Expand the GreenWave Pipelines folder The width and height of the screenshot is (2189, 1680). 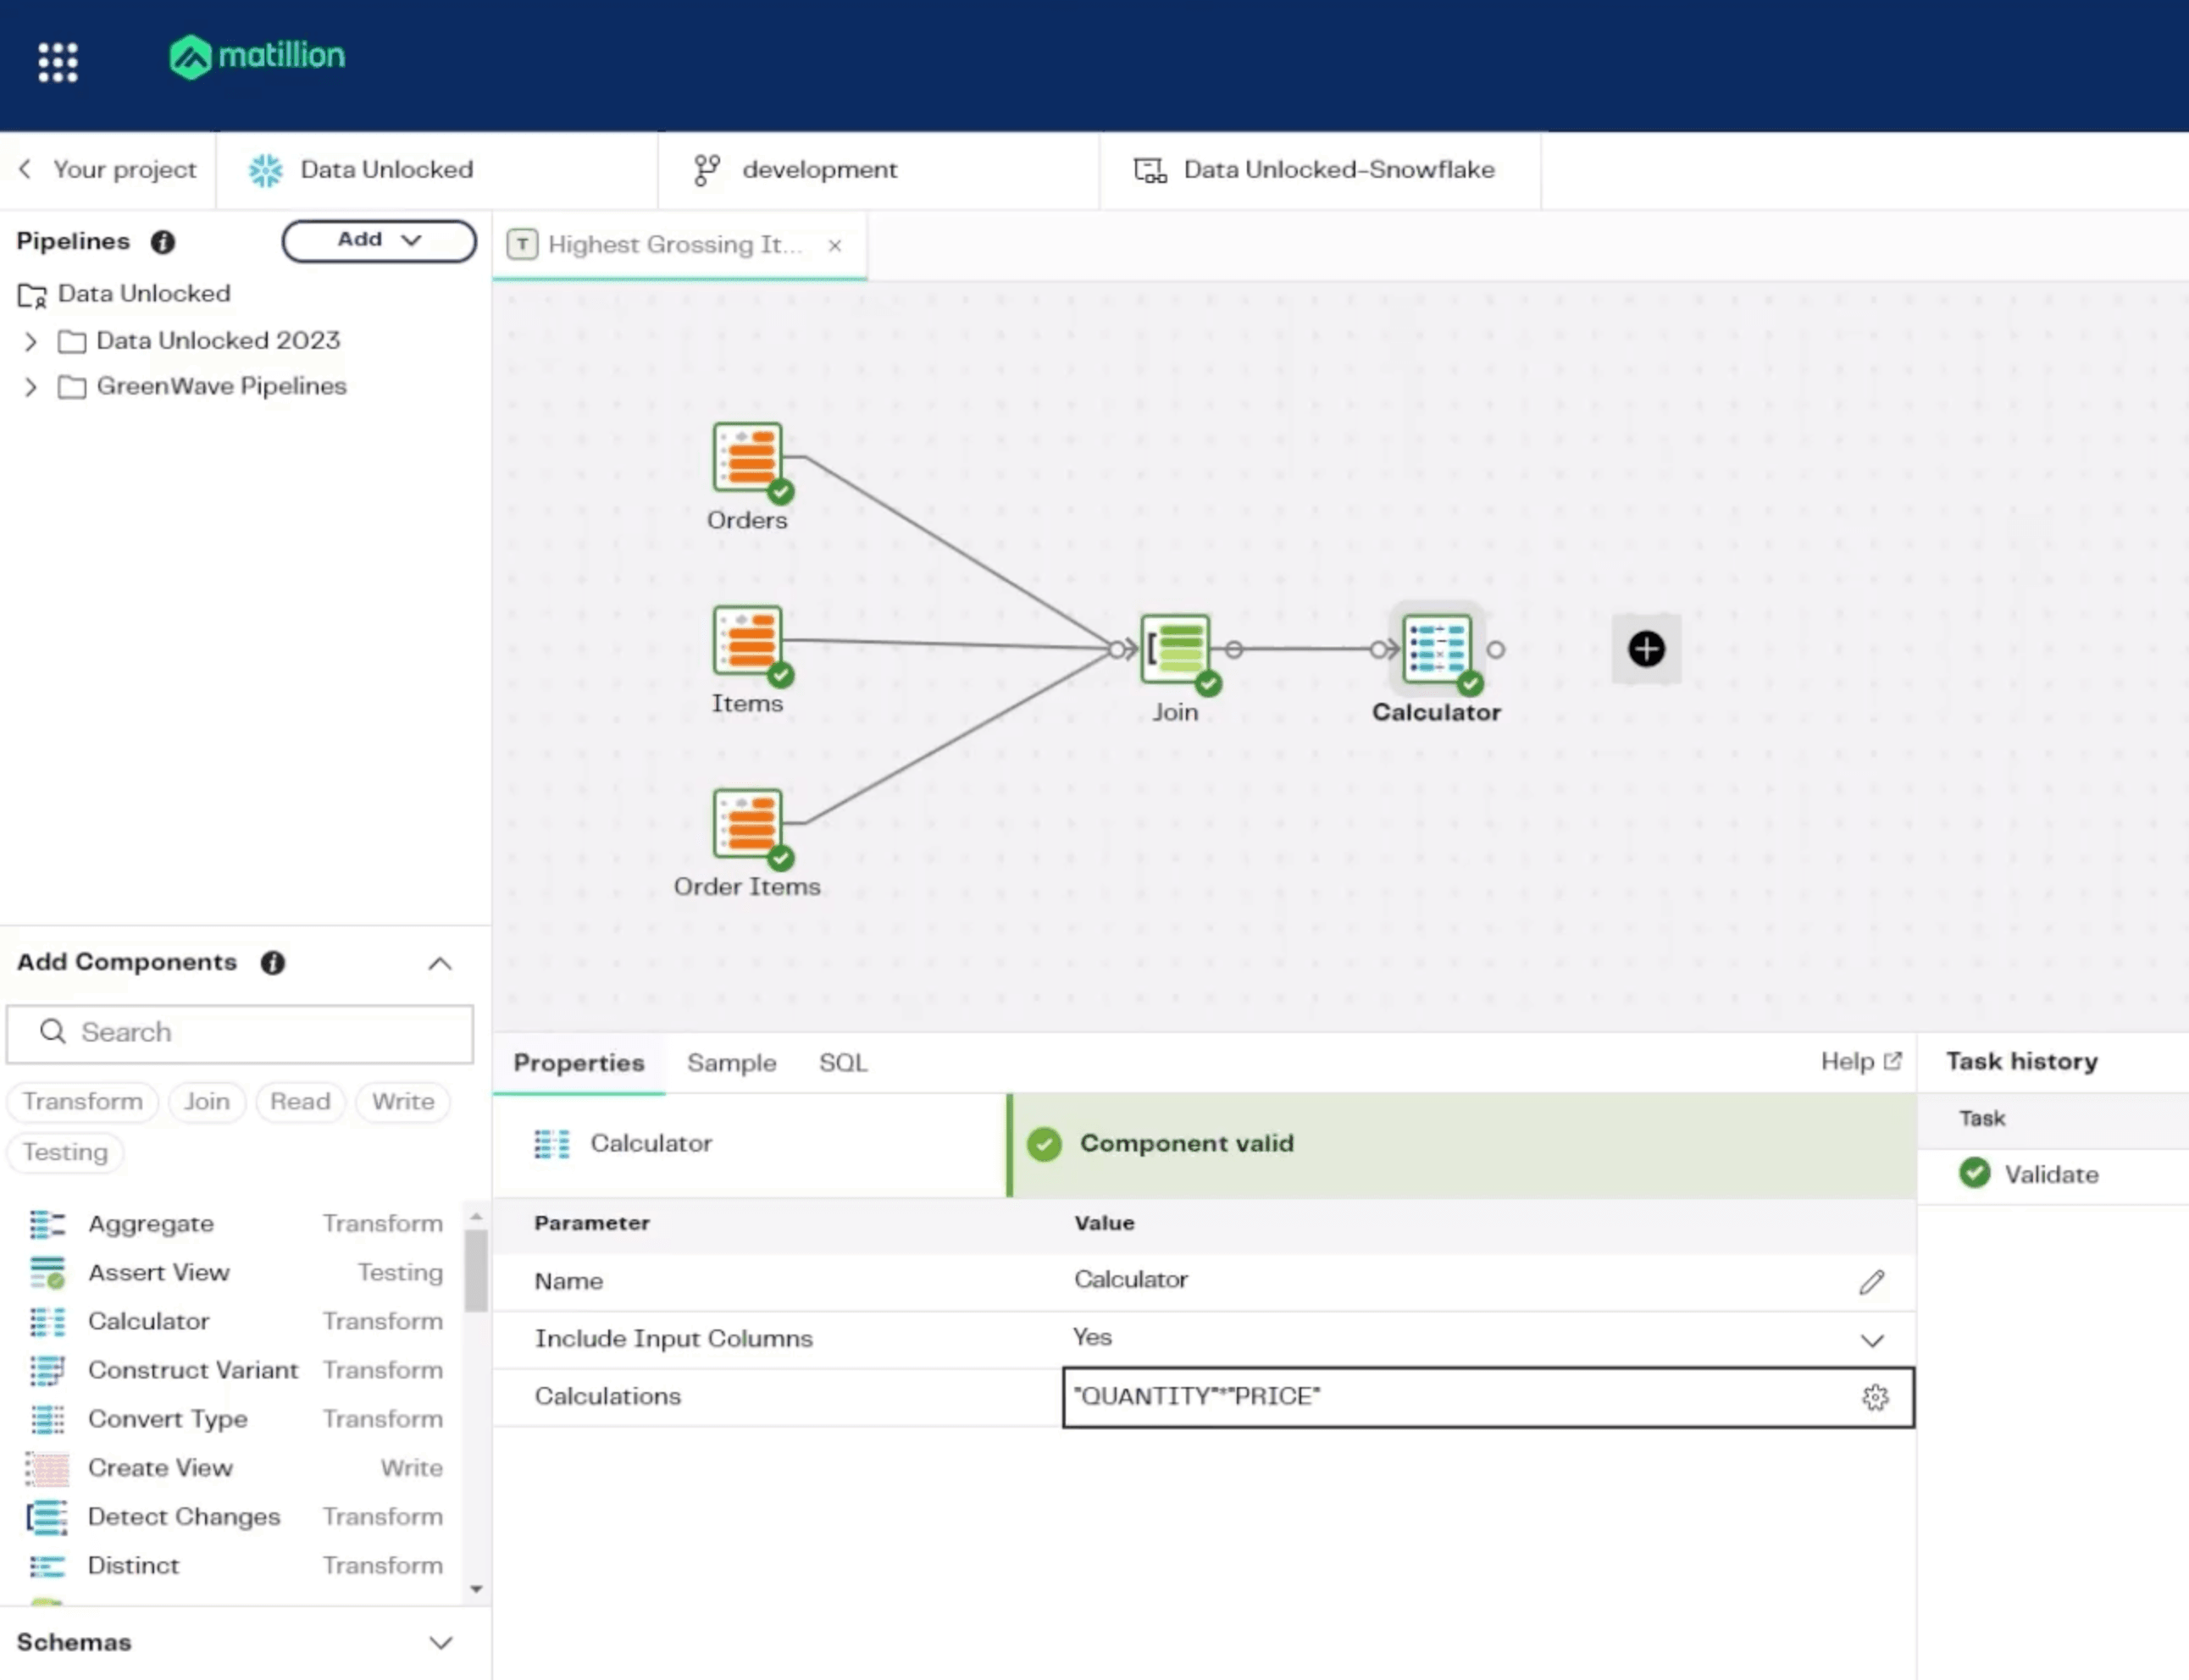(x=30, y=387)
